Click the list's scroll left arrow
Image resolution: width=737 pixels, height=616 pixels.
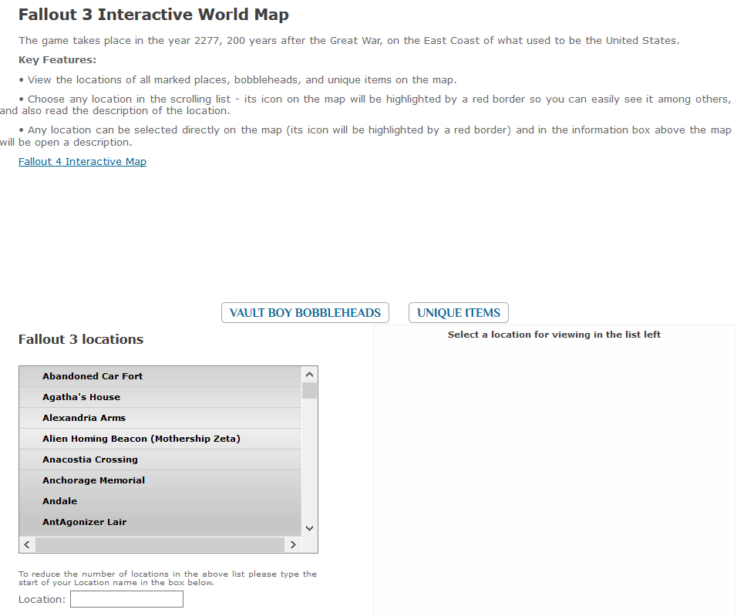[x=27, y=544]
